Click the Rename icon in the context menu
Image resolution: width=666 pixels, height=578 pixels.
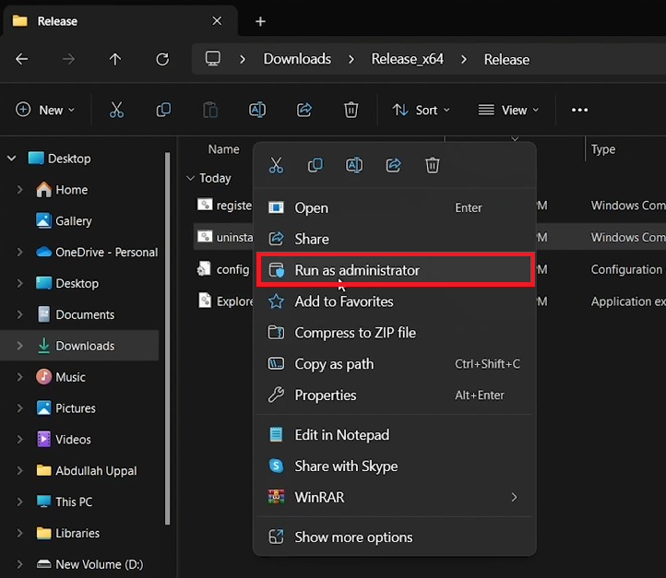[x=354, y=166]
